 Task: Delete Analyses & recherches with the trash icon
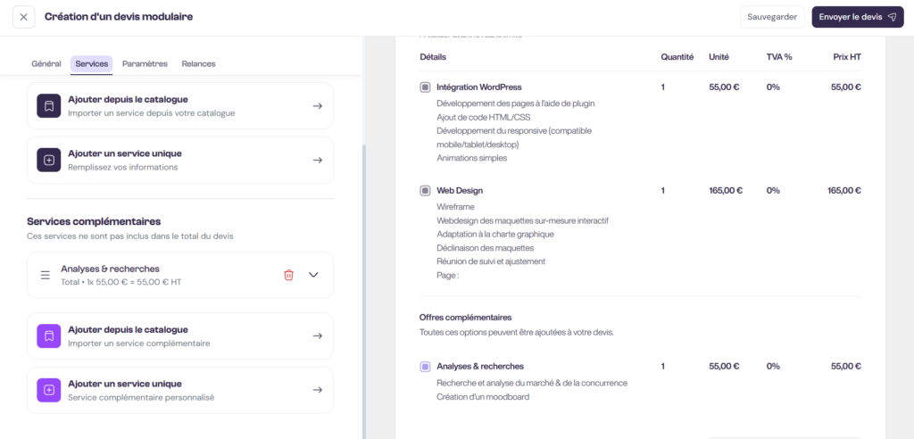[x=288, y=275]
